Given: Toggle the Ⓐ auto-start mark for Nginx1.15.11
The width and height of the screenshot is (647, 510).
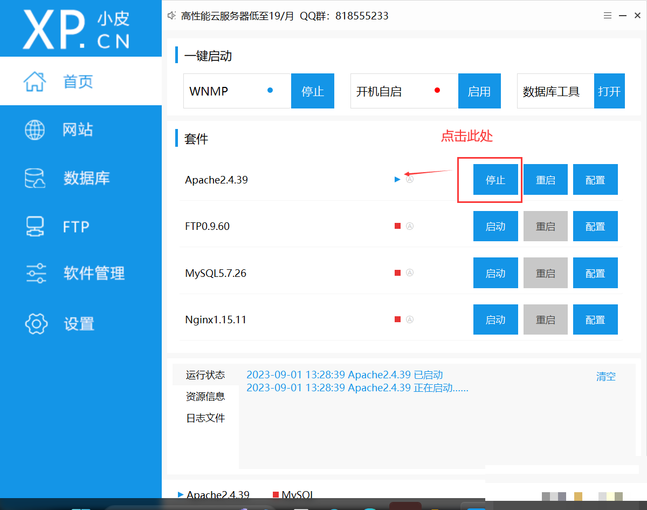Looking at the screenshot, I should pyautogui.click(x=410, y=319).
